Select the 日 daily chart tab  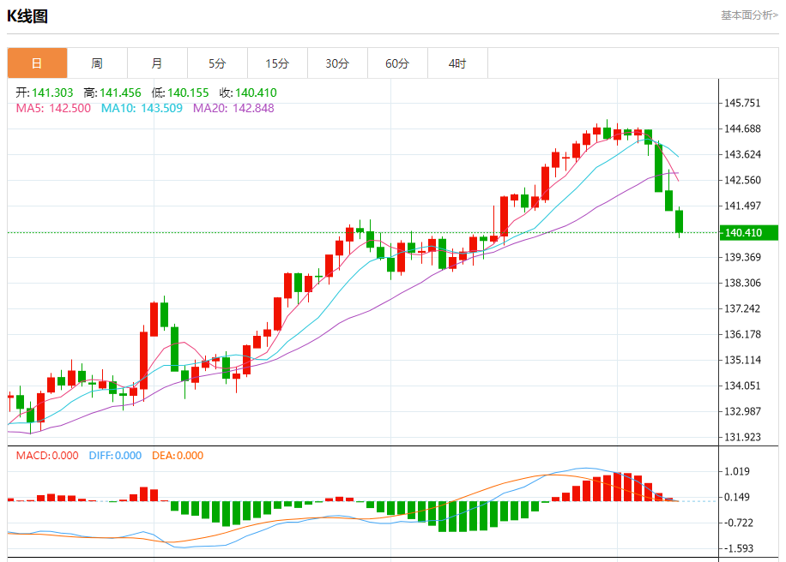tap(37, 63)
